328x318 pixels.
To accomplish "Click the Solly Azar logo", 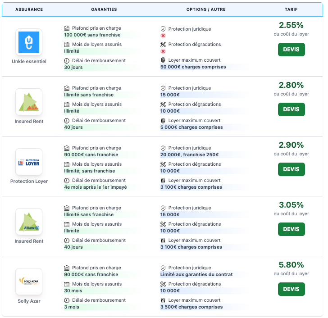I will point(29,282).
